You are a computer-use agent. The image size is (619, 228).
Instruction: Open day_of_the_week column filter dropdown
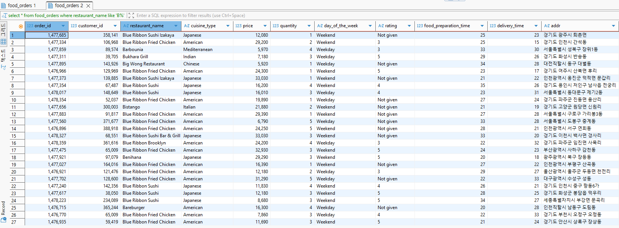[x=370, y=26]
